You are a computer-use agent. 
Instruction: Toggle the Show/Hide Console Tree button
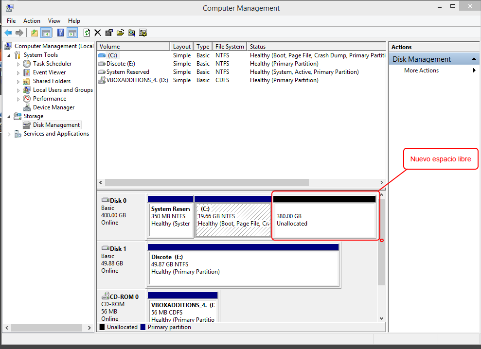pos(46,33)
